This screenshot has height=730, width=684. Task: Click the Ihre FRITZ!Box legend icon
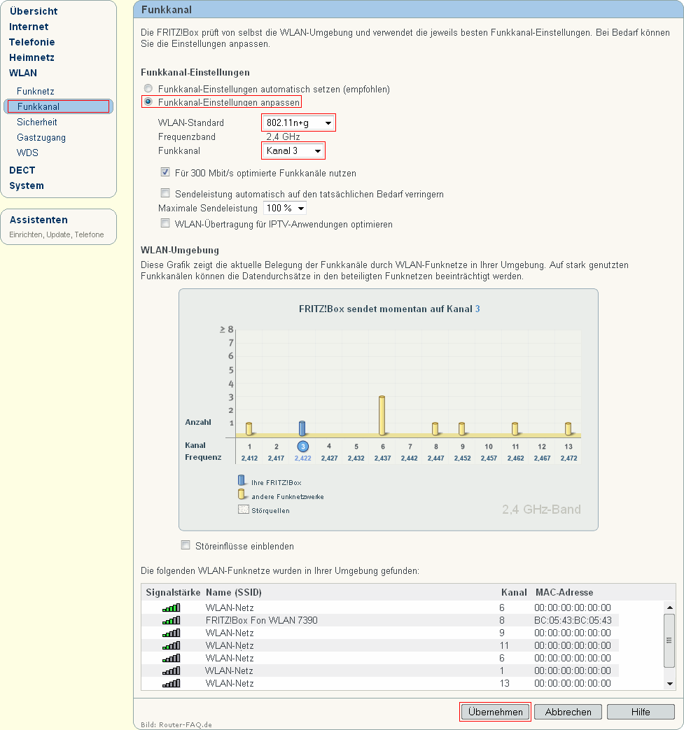(242, 480)
